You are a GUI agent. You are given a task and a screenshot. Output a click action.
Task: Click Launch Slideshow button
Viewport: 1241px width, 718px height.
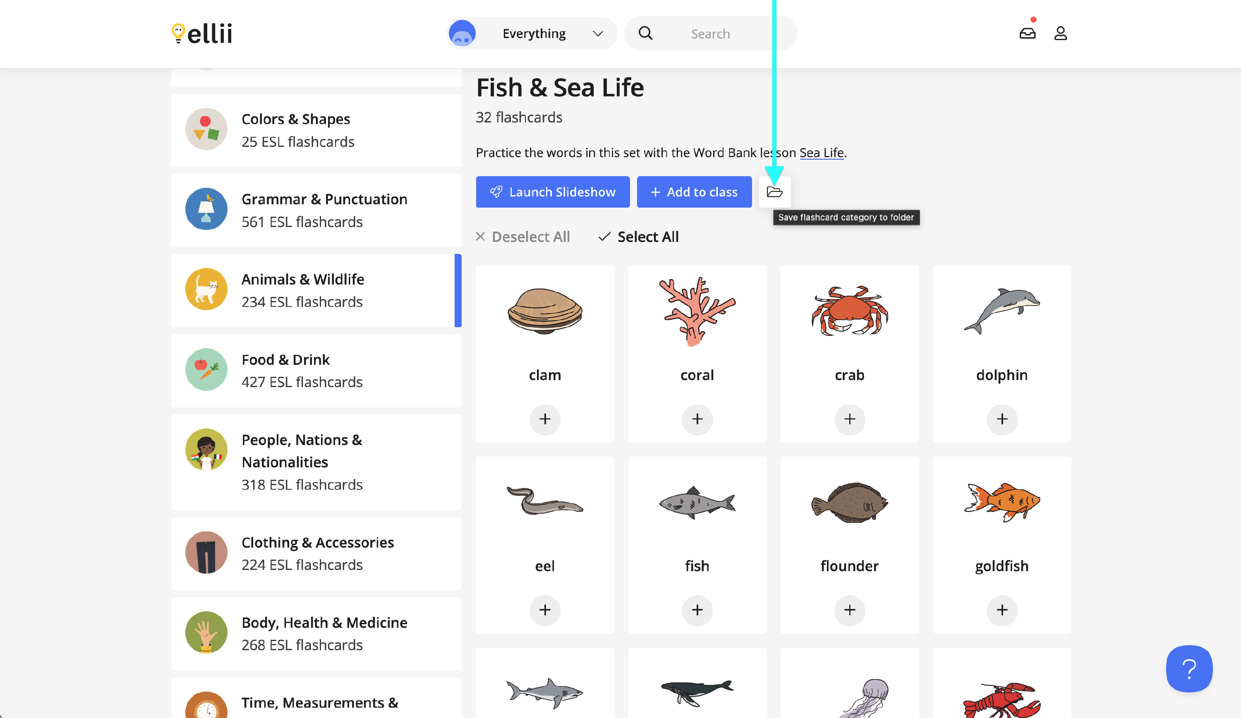pyautogui.click(x=553, y=192)
